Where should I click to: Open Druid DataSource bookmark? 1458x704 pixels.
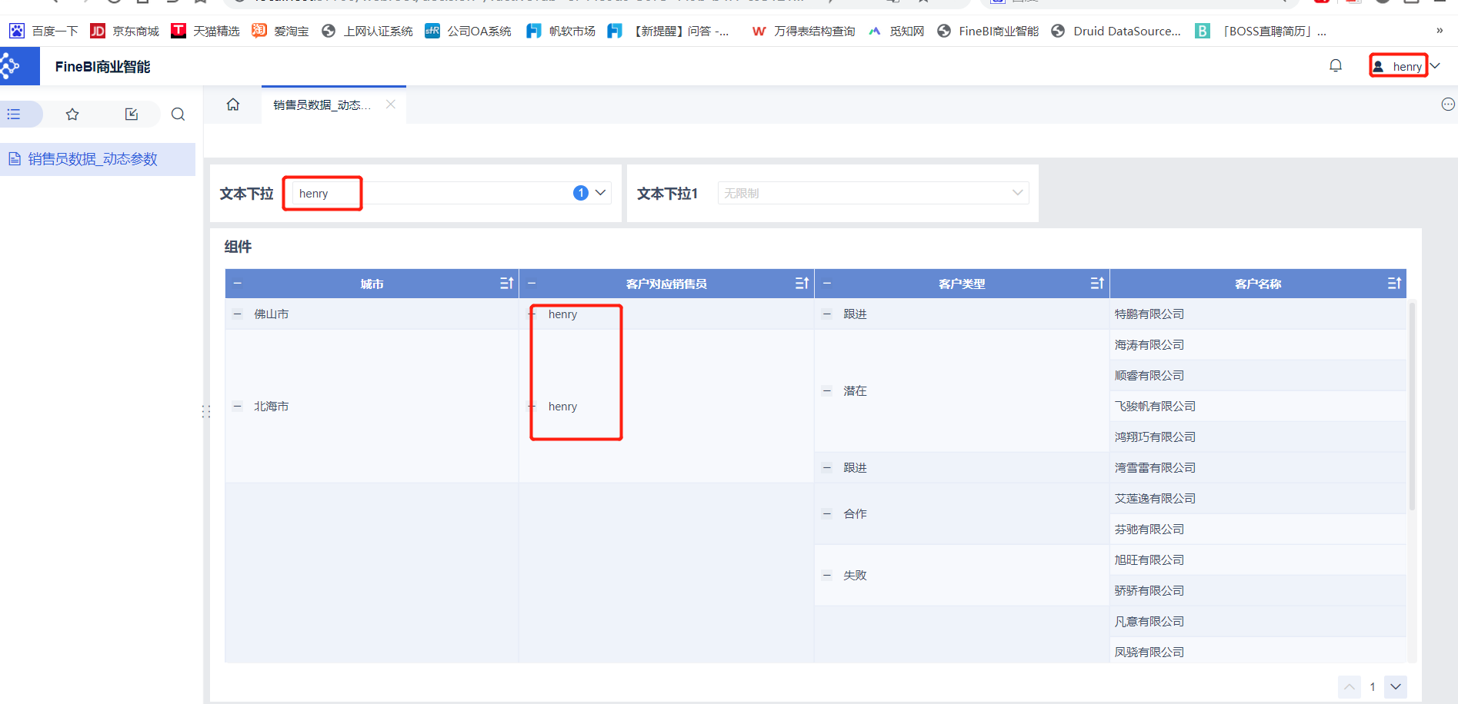pyautogui.click(x=1116, y=31)
